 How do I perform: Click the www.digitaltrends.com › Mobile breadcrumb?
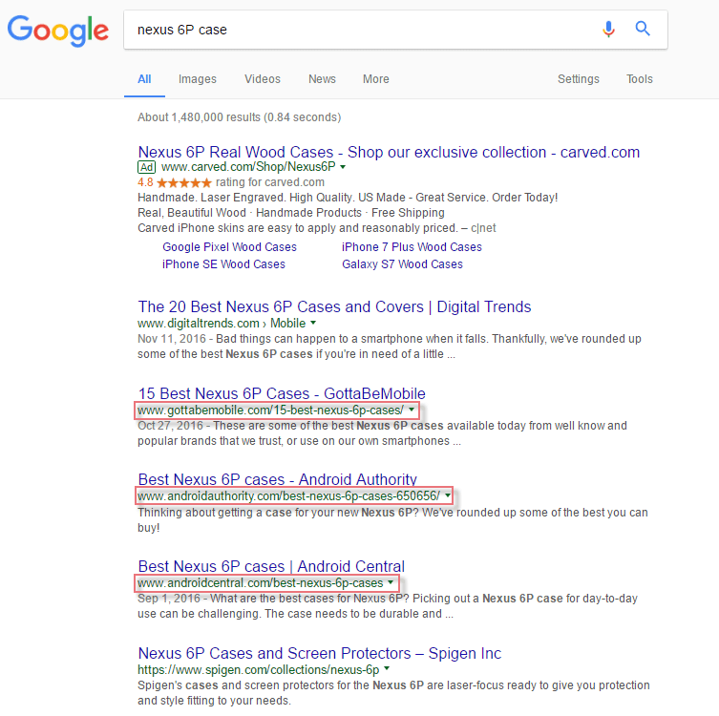pos(222,324)
